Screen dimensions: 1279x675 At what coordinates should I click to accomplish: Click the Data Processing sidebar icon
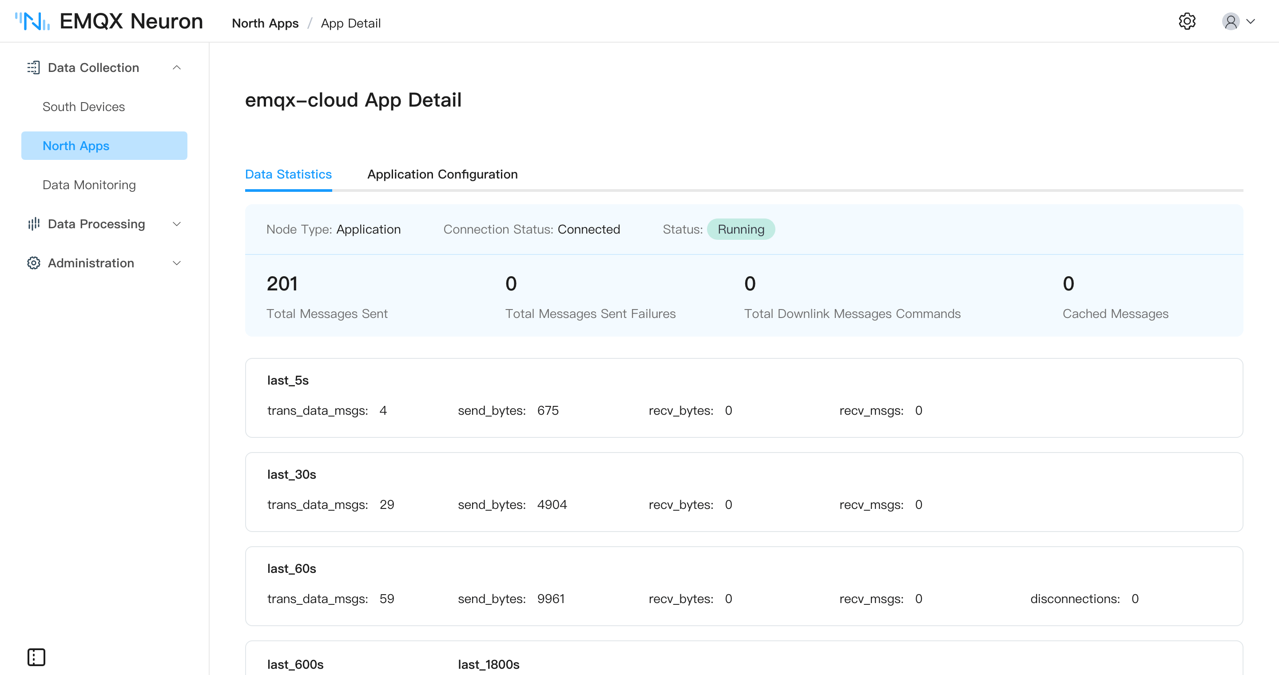click(x=33, y=224)
